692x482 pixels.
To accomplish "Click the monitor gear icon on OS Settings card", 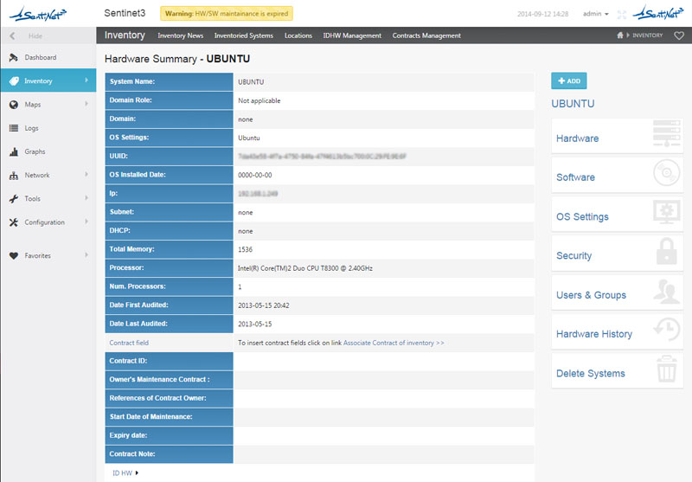I will 666,212.
